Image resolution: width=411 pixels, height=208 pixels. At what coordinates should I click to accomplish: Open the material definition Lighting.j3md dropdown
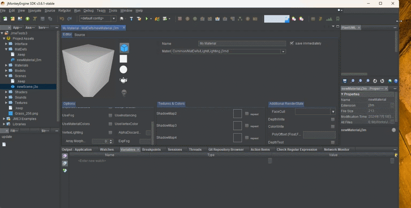[283, 52]
